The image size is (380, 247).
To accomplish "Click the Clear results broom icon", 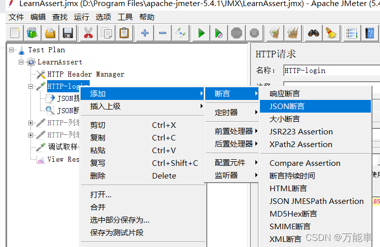I will 275,33.
